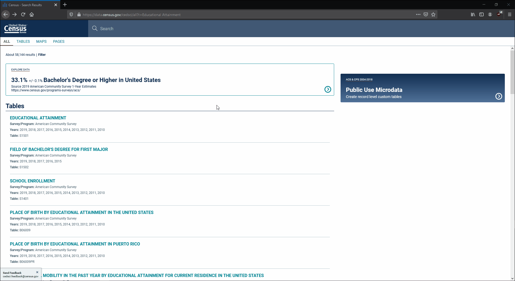The height and width of the screenshot is (281, 515).
Task: Open the Firefox hamburger menu
Action: (x=510, y=14)
